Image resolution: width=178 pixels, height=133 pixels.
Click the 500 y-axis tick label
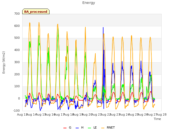click(x=17, y=38)
